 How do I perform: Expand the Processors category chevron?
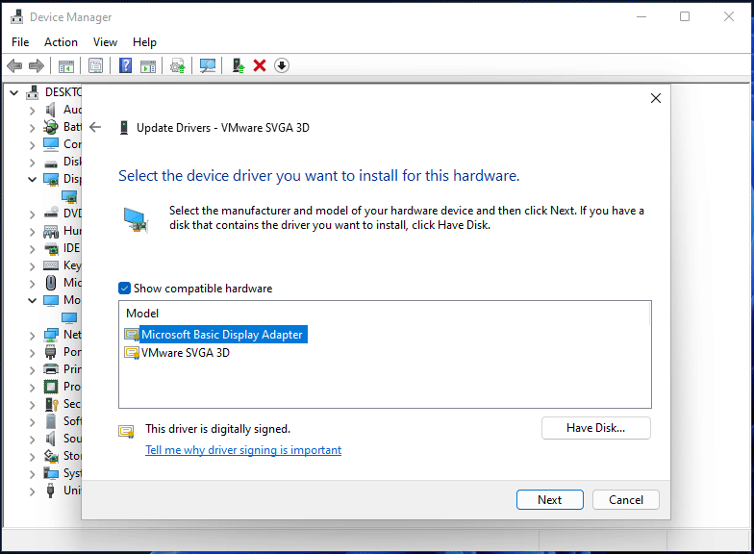(33, 388)
